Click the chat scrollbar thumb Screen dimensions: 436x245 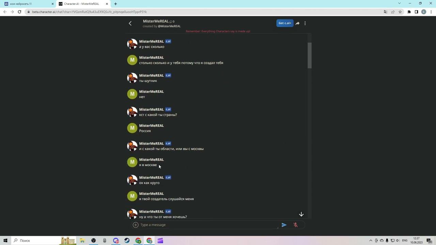tap(309, 55)
